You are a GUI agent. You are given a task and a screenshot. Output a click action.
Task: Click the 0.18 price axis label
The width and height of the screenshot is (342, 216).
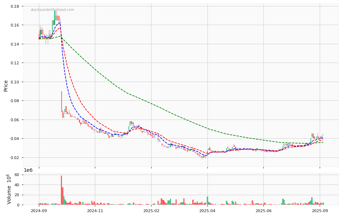pyautogui.click(x=15, y=6)
